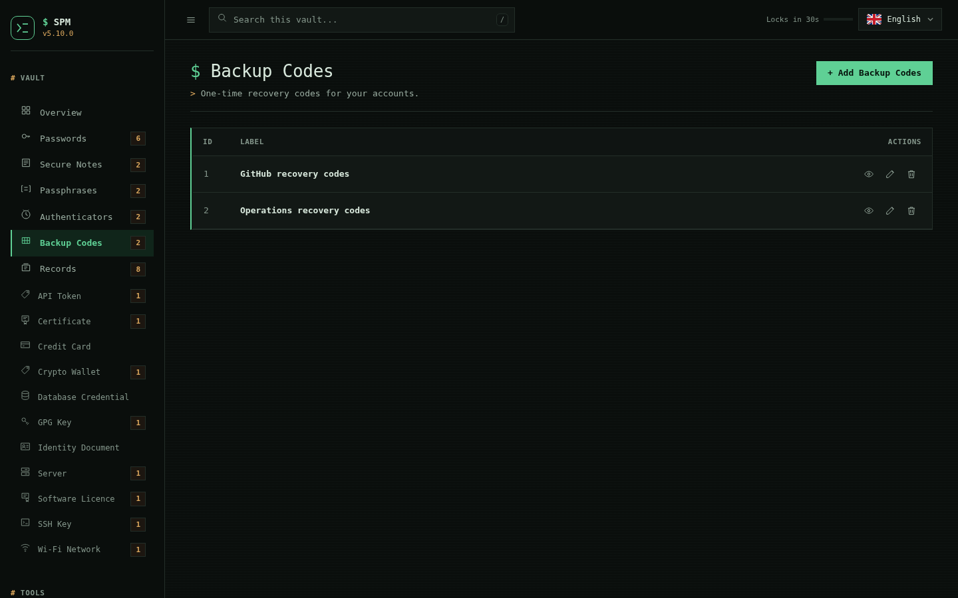Click the Passwords key icon

(26, 136)
